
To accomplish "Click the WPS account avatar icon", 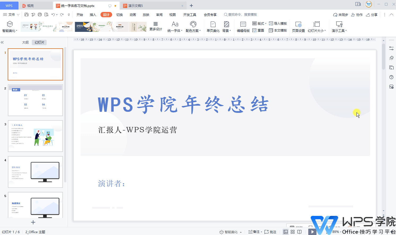I will [369, 4].
